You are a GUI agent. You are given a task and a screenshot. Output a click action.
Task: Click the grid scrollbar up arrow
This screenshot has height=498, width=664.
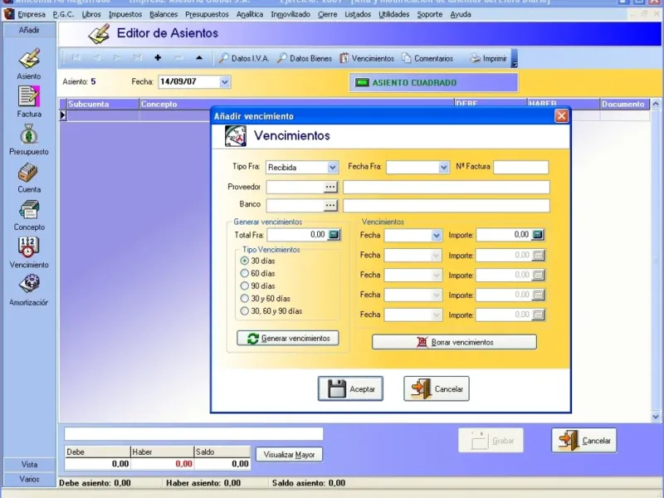click(656, 104)
